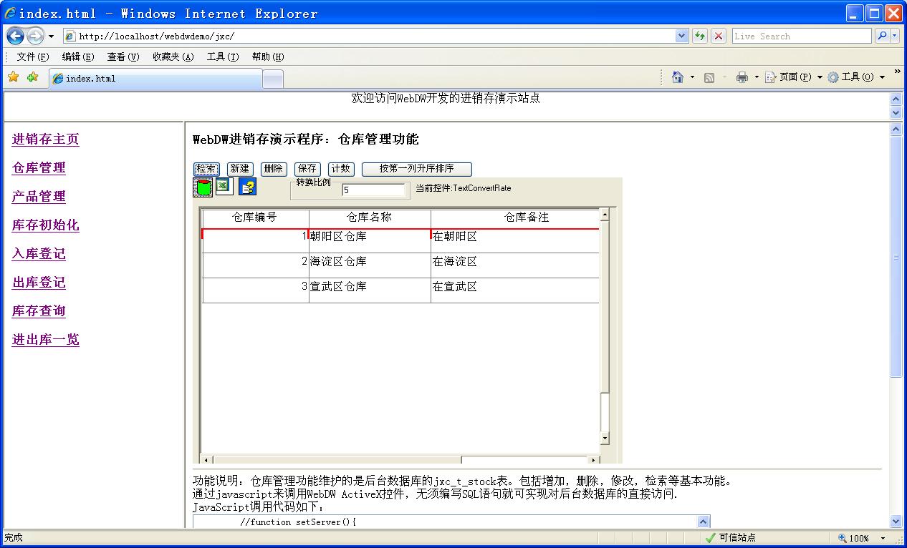Click the 删除 button
This screenshot has height=548, width=907.
[x=274, y=169]
